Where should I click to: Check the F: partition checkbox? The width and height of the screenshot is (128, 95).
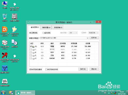[x=31, y=55]
